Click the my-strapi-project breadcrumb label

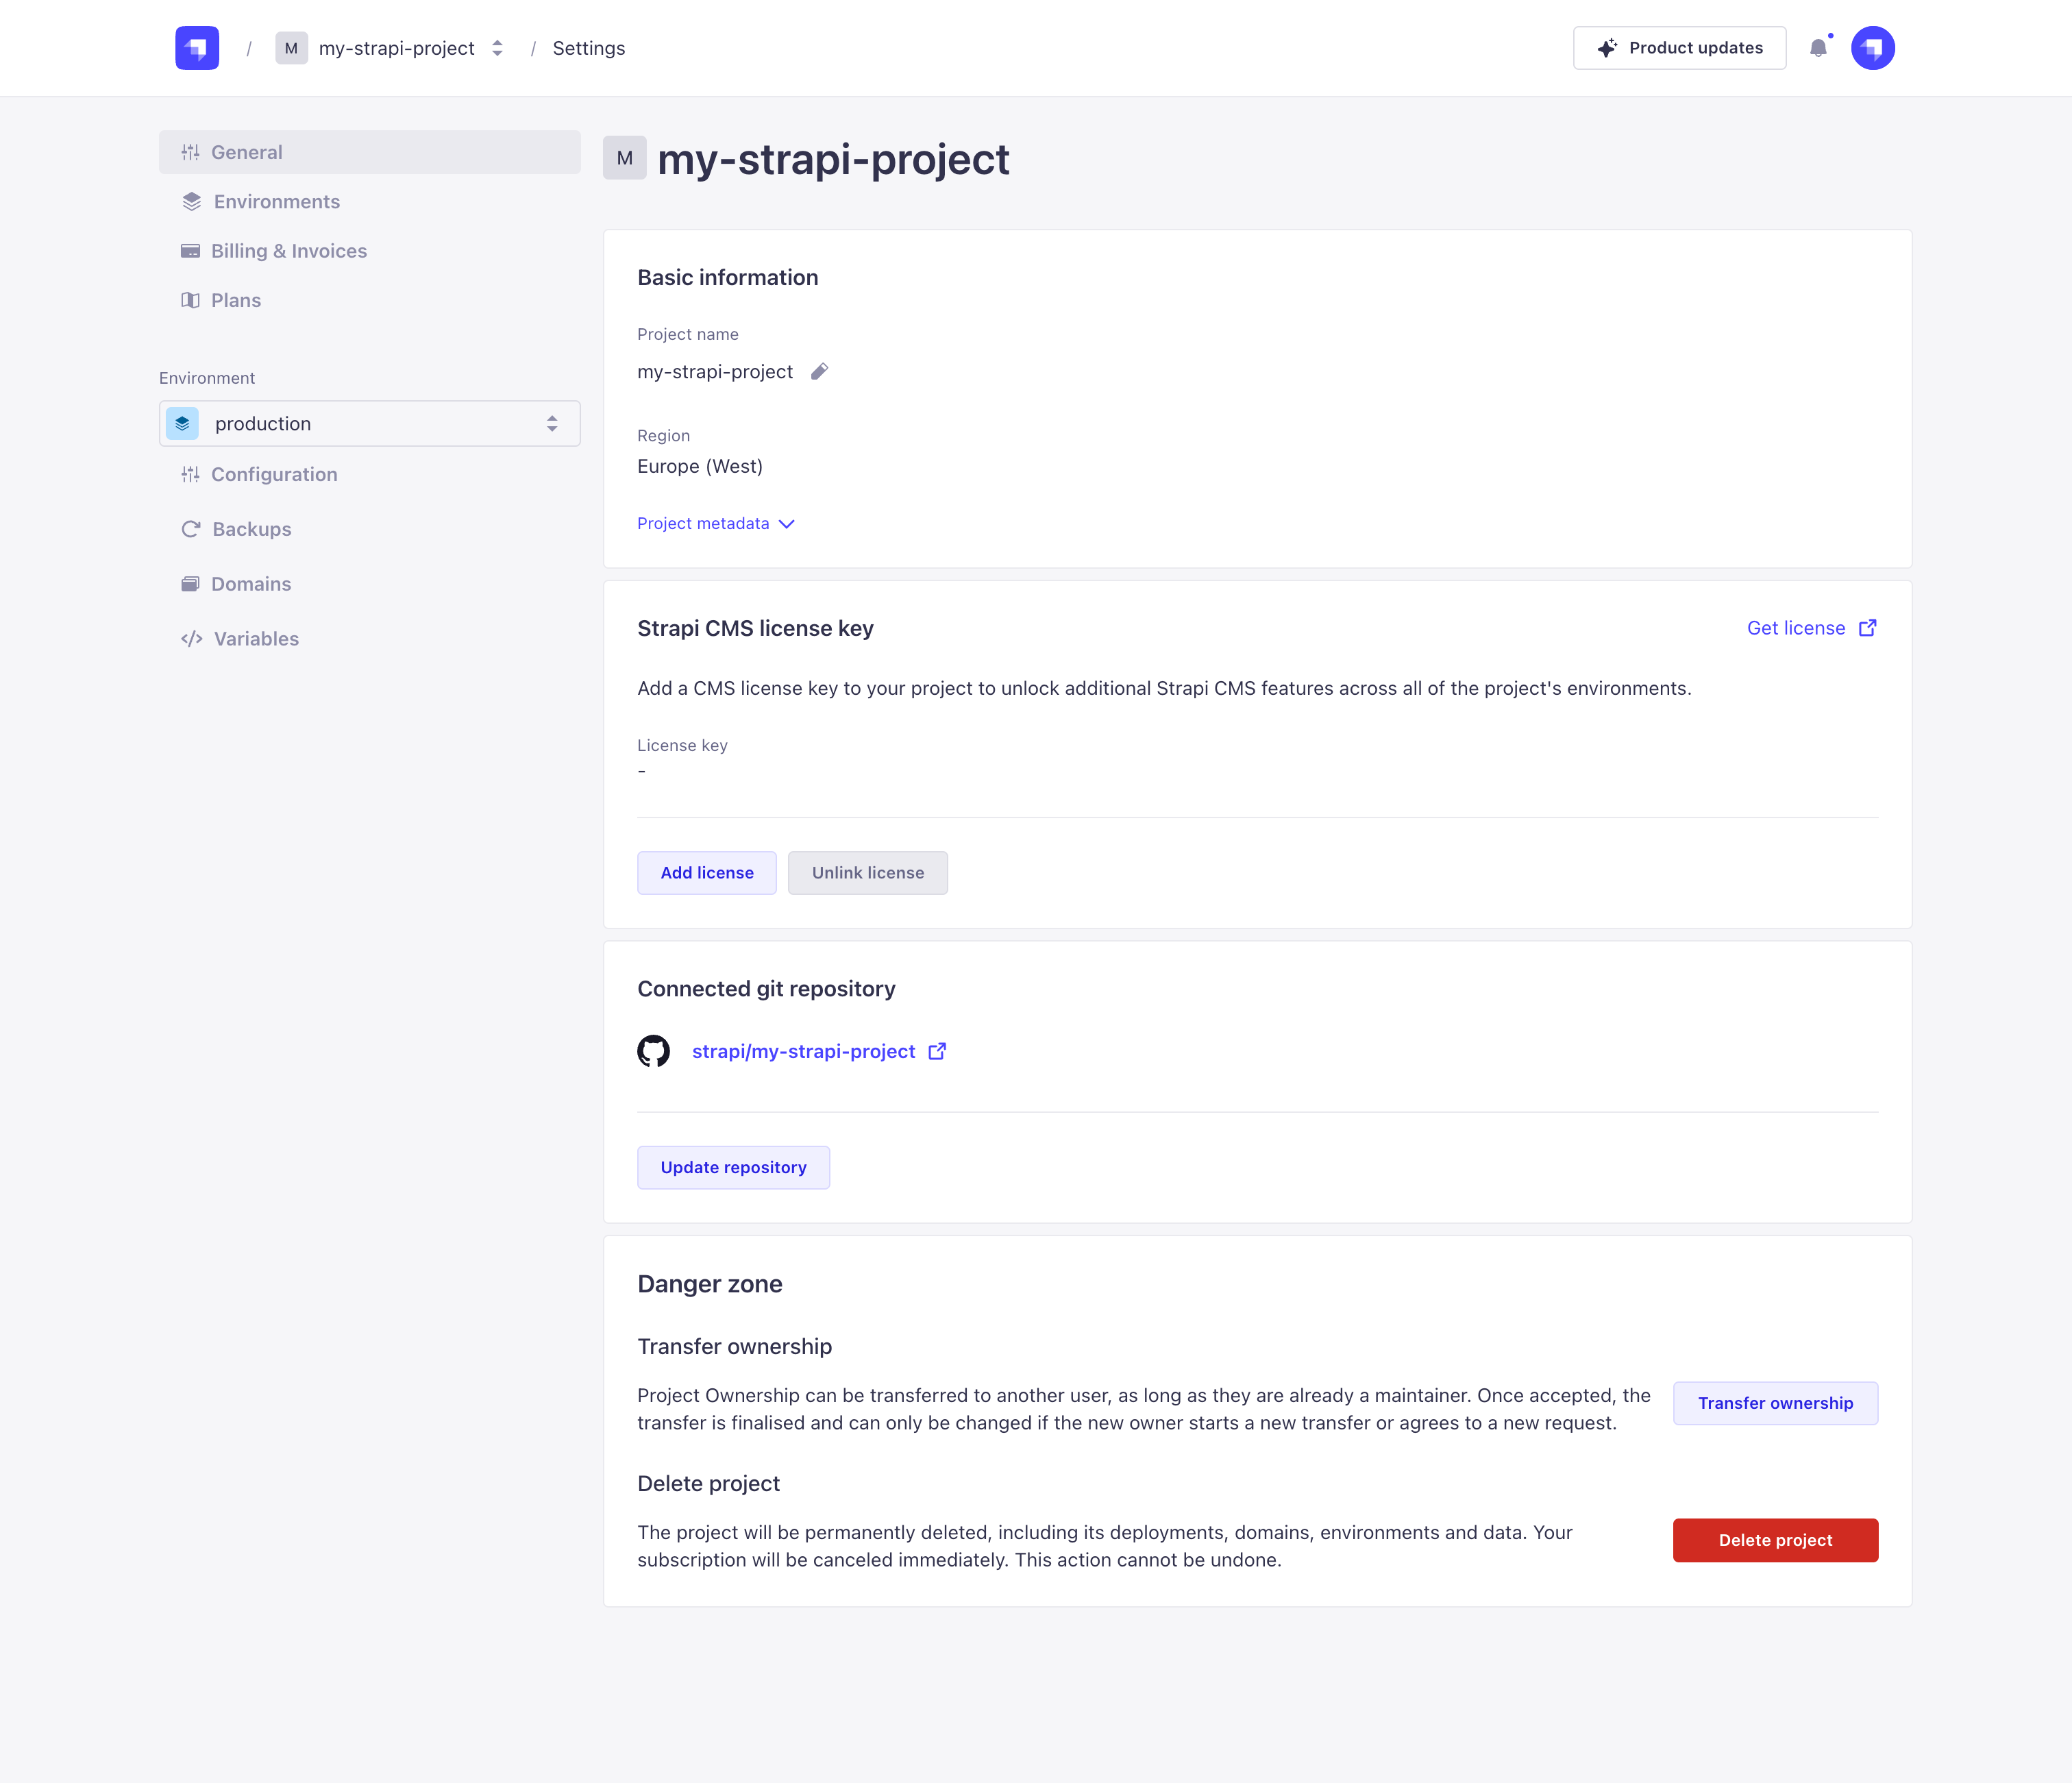pos(396,48)
